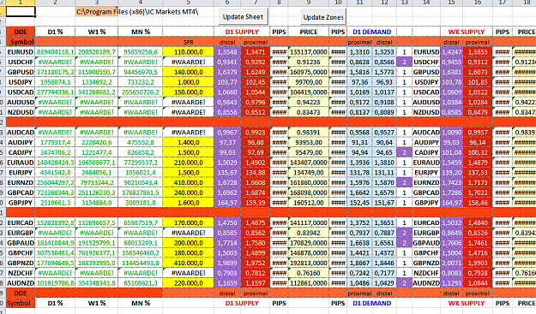Viewport: 536px width, 314px height.
Task: Click GBPCHF W1 % value 761926377,1
Action: (x=96, y=253)
